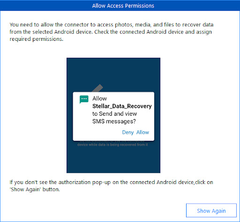Click 'to Send and view SMS messages?' text
The image size is (240, 222).
pyautogui.click(x=114, y=117)
